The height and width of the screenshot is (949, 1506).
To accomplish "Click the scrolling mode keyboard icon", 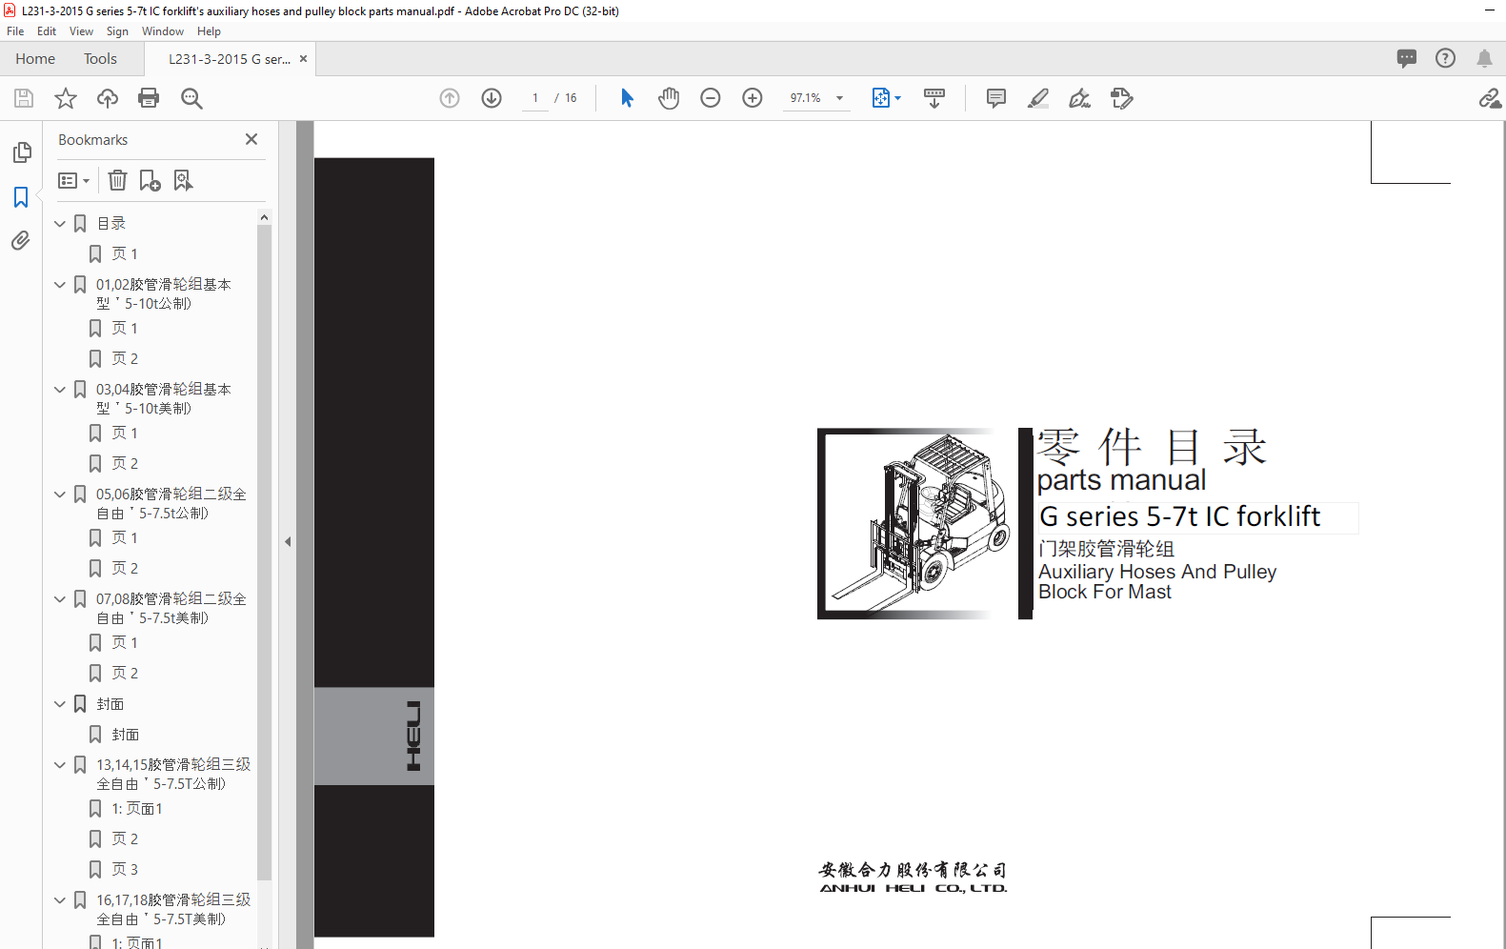I will coord(934,98).
